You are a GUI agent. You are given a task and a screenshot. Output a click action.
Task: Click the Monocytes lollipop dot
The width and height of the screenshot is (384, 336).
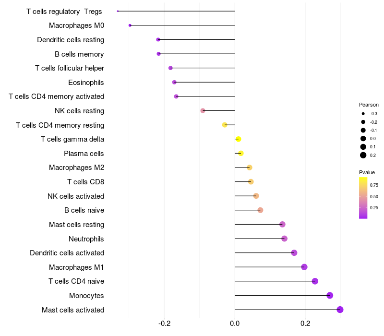click(330, 295)
